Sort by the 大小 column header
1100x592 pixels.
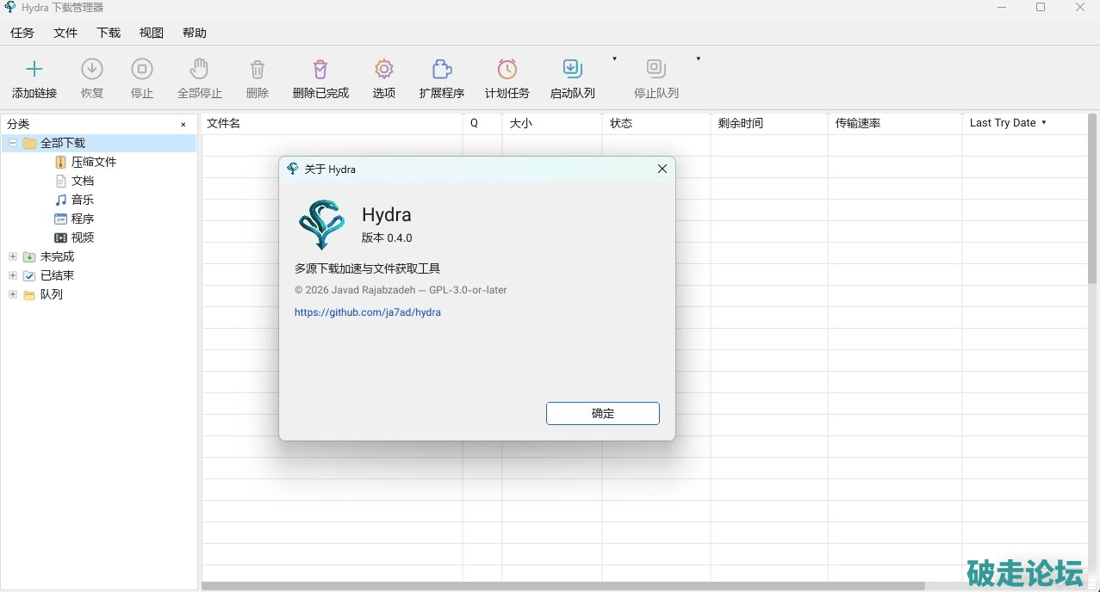[x=552, y=123]
